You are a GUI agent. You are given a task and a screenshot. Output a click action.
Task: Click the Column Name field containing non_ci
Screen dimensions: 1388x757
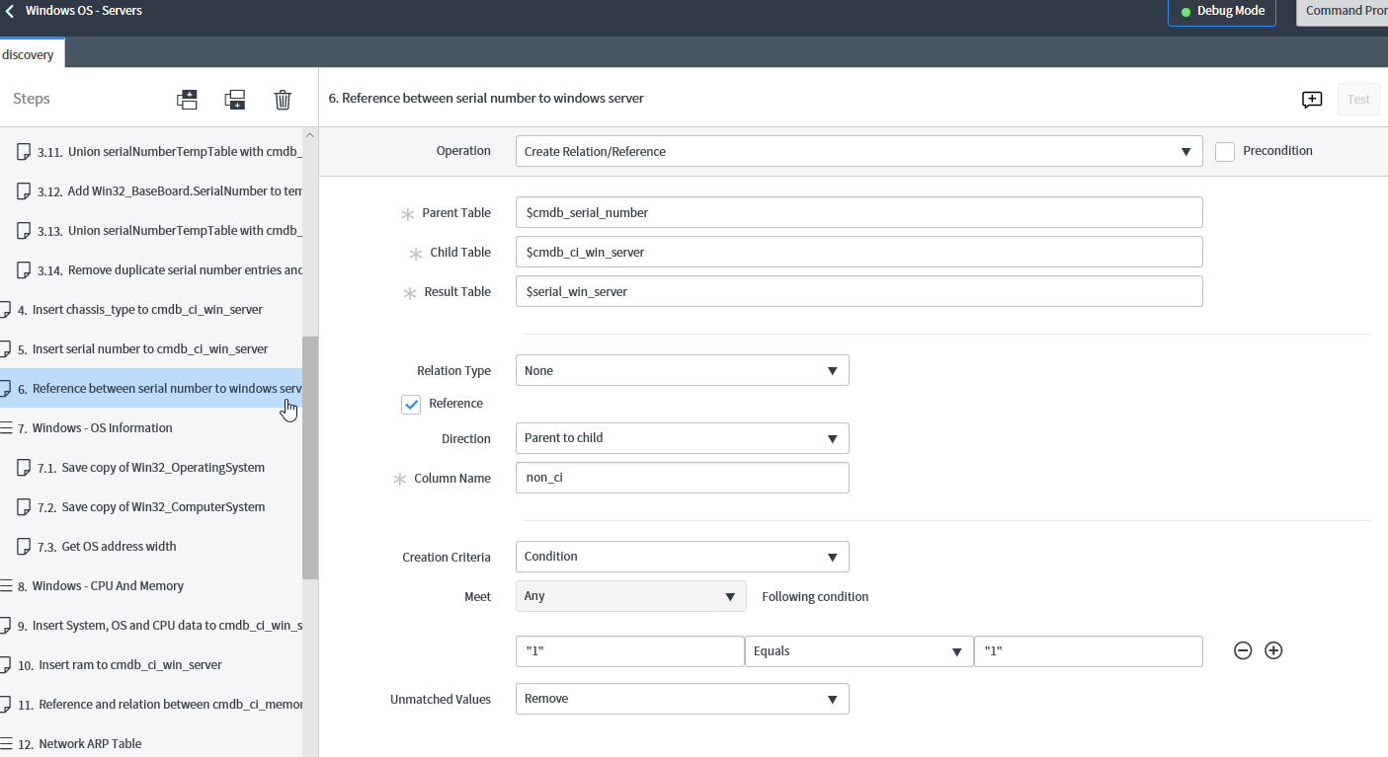[682, 478]
